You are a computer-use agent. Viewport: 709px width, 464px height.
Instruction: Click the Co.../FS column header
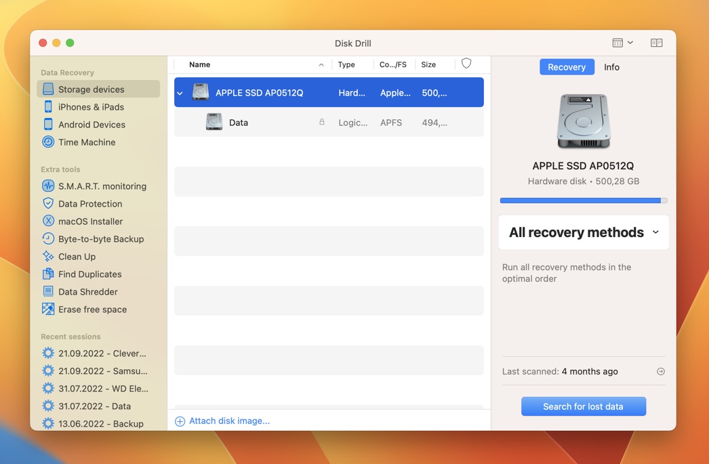click(x=393, y=64)
